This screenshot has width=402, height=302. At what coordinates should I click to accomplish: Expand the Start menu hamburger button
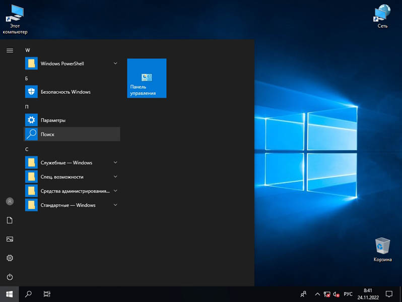[10, 50]
